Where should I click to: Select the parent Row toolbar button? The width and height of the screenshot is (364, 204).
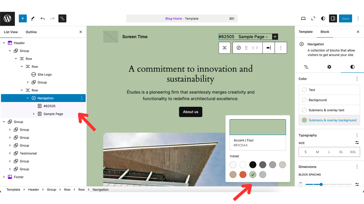point(225,48)
